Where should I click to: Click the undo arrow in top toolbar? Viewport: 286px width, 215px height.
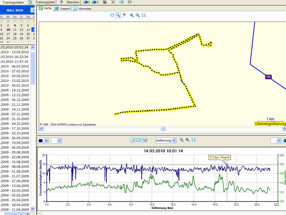pos(121,2)
